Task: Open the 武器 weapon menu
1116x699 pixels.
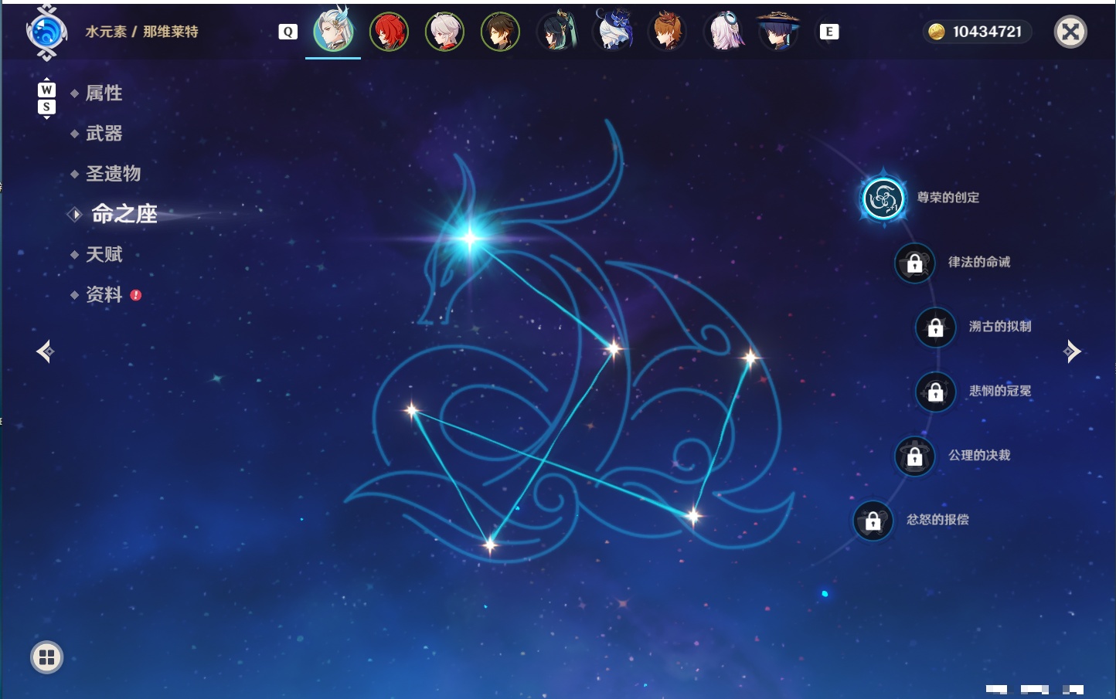Action: coord(104,134)
